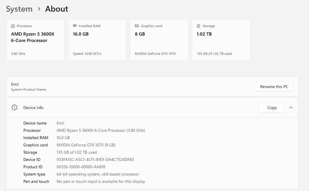Click System type value '64-bit operating system'
Screen dimensions: 309x191
98,174
